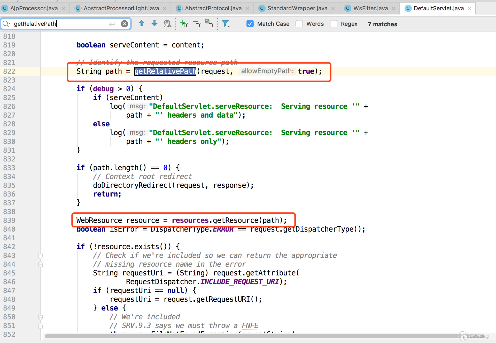Add selection for next occurrence icon

click(x=183, y=24)
